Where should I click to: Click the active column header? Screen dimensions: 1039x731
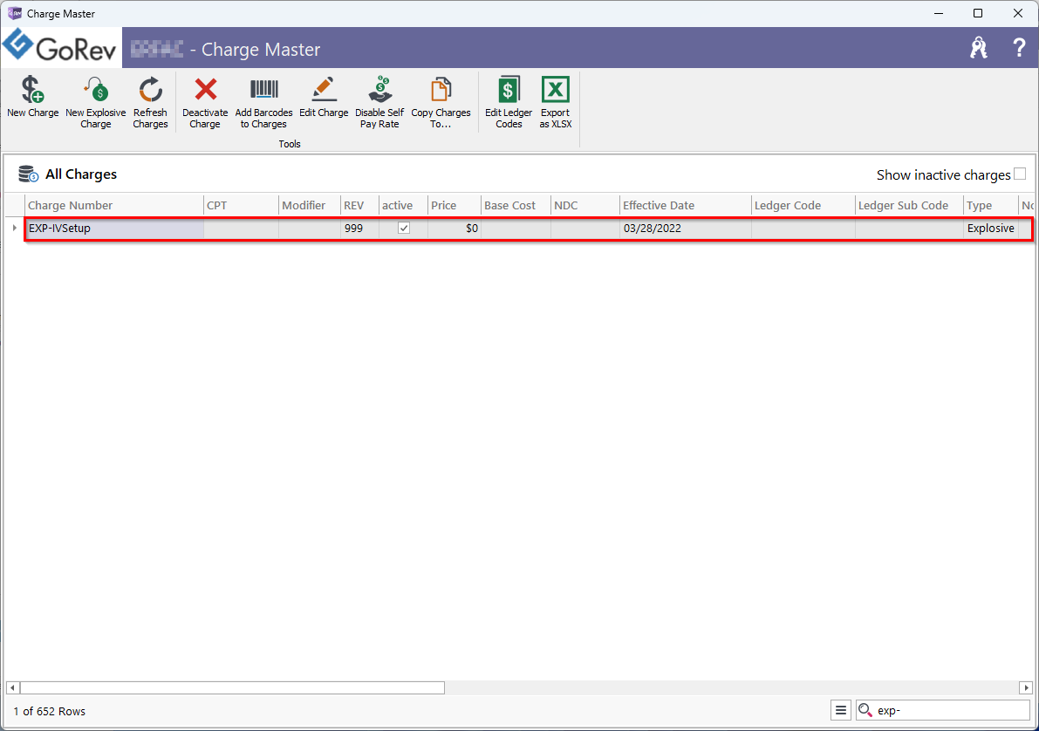tap(404, 206)
